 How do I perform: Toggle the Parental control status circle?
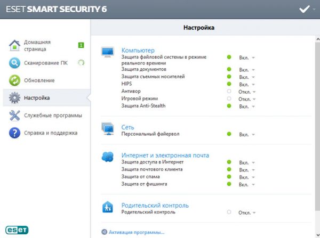point(229,212)
